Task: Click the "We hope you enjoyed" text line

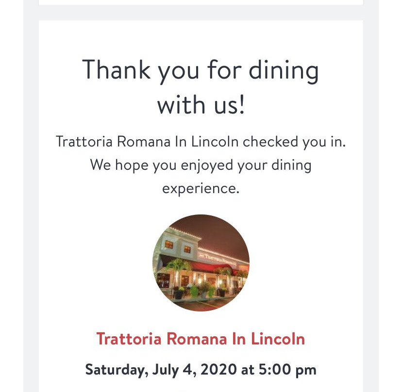Action: (201, 165)
